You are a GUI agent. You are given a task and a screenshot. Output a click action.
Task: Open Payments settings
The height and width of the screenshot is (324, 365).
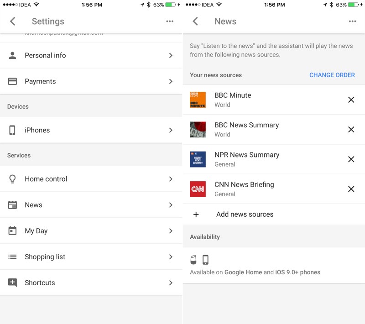pyautogui.click(x=91, y=81)
